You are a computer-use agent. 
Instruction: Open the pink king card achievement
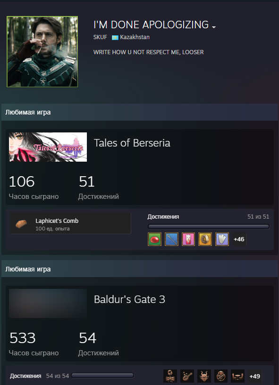point(188,239)
